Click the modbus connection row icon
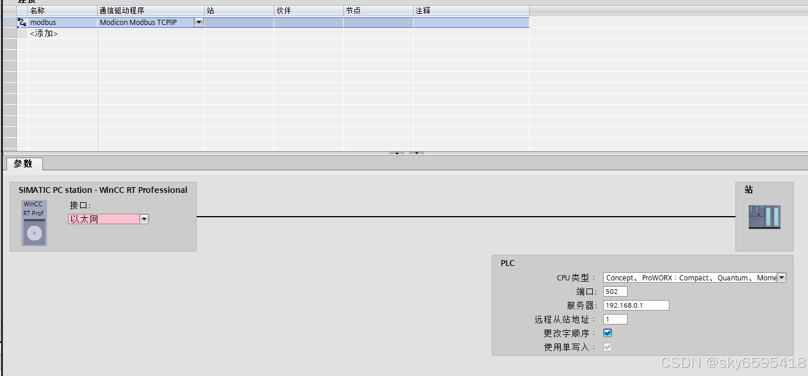This screenshot has width=808, height=376. [x=22, y=23]
